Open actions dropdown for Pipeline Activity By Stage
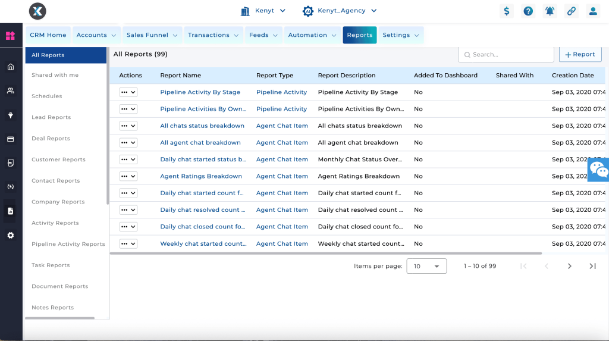This screenshot has width=609, height=341. [128, 92]
